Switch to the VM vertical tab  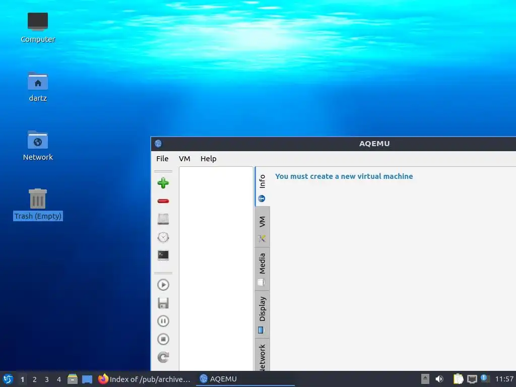point(262,227)
